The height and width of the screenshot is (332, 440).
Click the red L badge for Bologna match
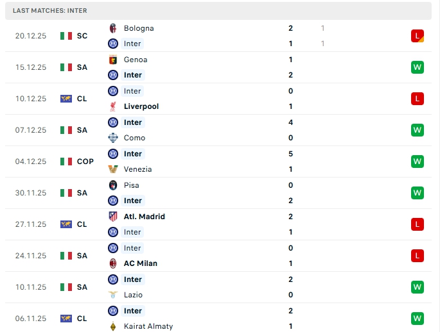point(418,36)
